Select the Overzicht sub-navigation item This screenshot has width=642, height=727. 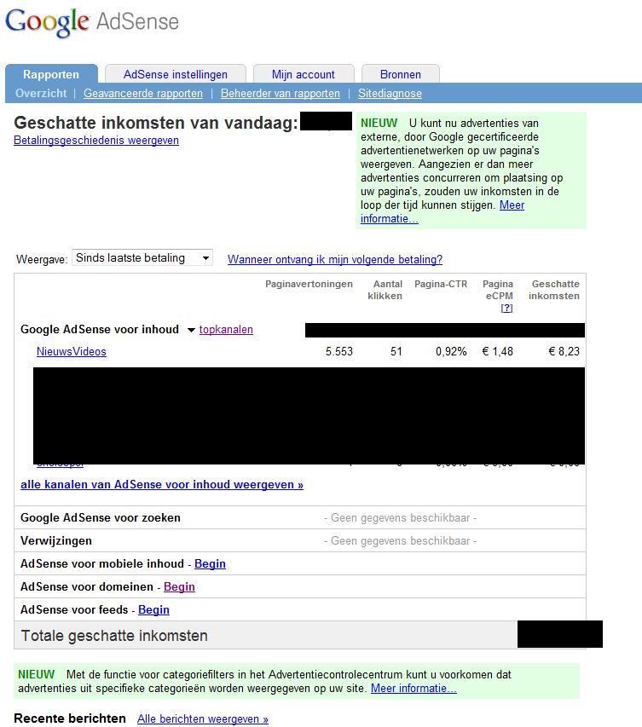point(41,93)
